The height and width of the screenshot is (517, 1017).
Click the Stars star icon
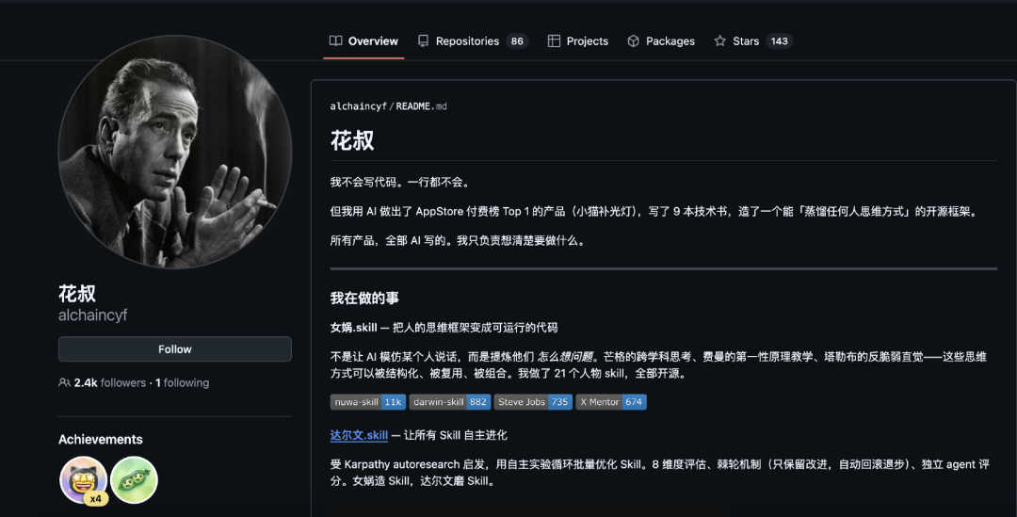[720, 40]
